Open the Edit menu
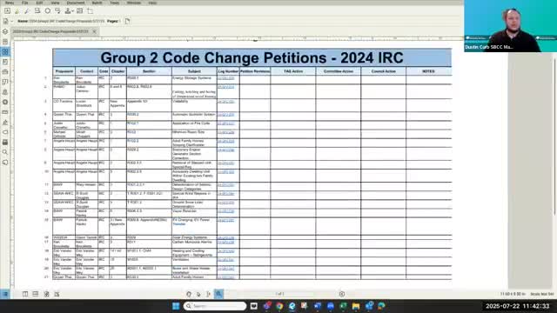The height and width of the screenshot is (313, 557). [39, 3]
